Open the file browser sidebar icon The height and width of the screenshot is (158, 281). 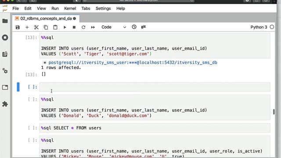pyautogui.click(x=5, y=21)
